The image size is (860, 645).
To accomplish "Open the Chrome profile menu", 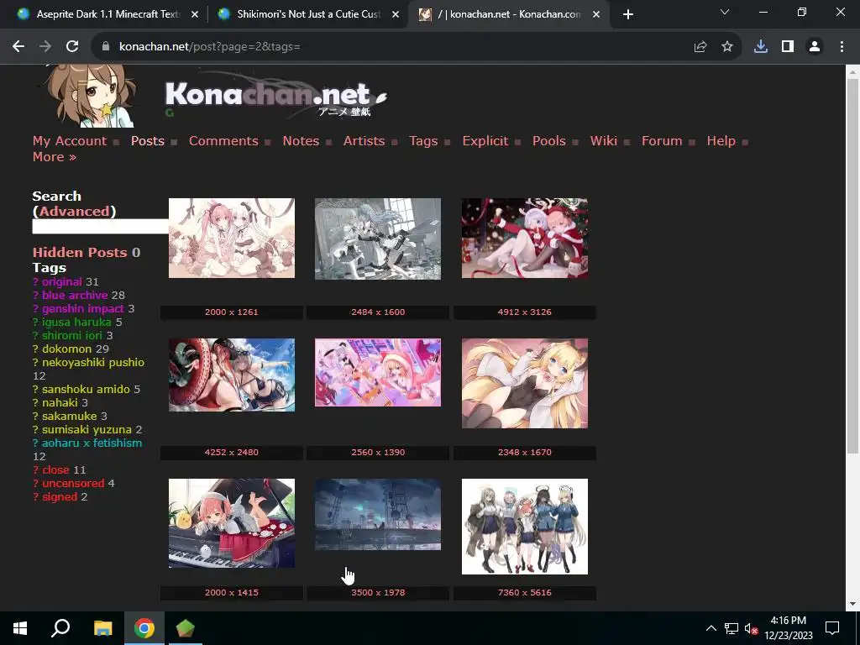I will (815, 47).
